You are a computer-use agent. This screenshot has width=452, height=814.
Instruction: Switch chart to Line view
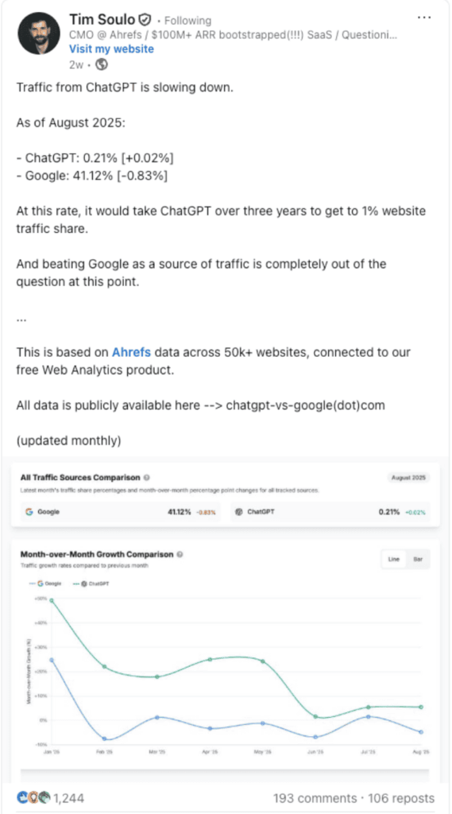[394, 559]
